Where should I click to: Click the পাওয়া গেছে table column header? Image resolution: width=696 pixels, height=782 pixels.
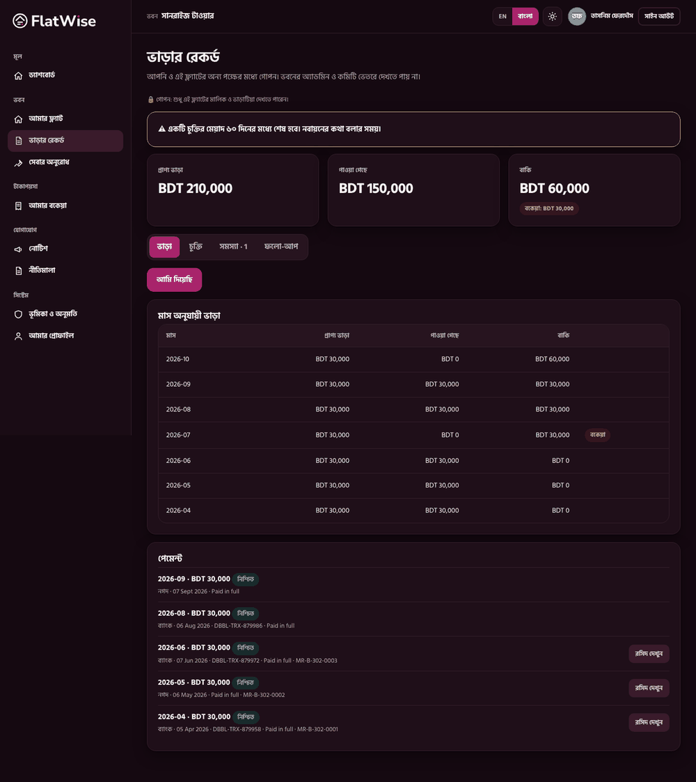pyautogui.click(x=445, y=336)
